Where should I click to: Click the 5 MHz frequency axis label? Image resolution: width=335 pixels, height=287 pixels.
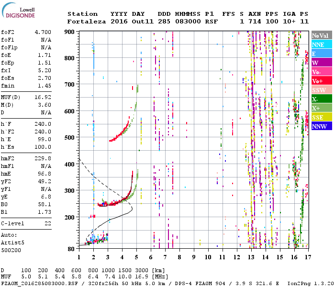coord(136,257)
